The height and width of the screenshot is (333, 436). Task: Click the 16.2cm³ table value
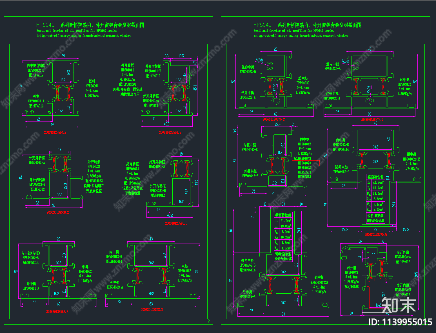[286, 237]
